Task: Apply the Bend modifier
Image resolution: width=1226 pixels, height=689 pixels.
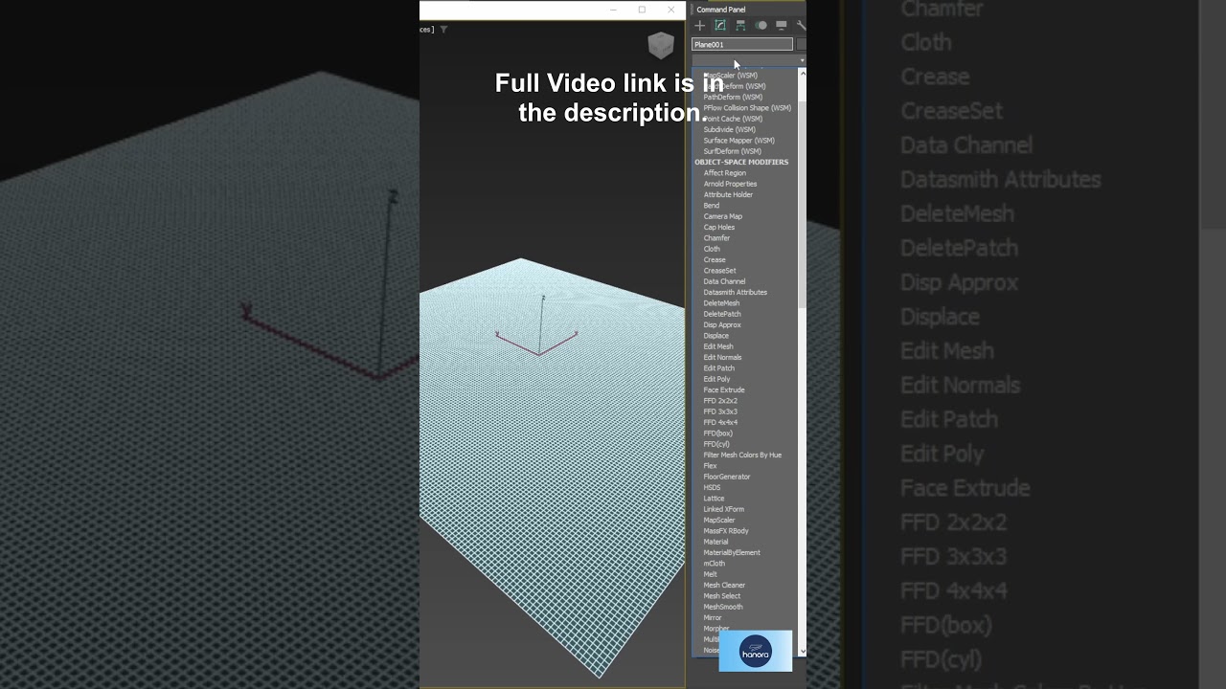Action: (711, 206)
